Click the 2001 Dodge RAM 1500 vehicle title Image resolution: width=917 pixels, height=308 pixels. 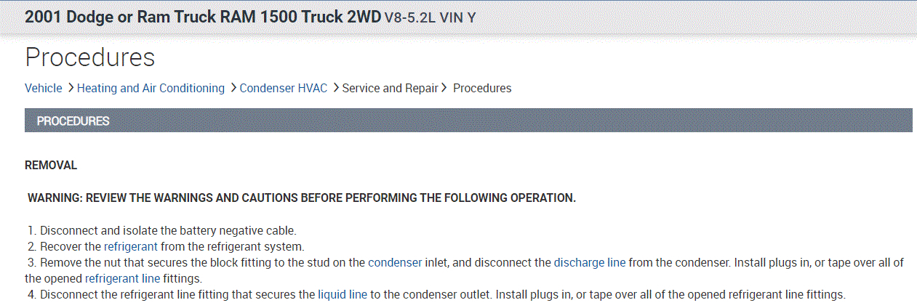203,17
